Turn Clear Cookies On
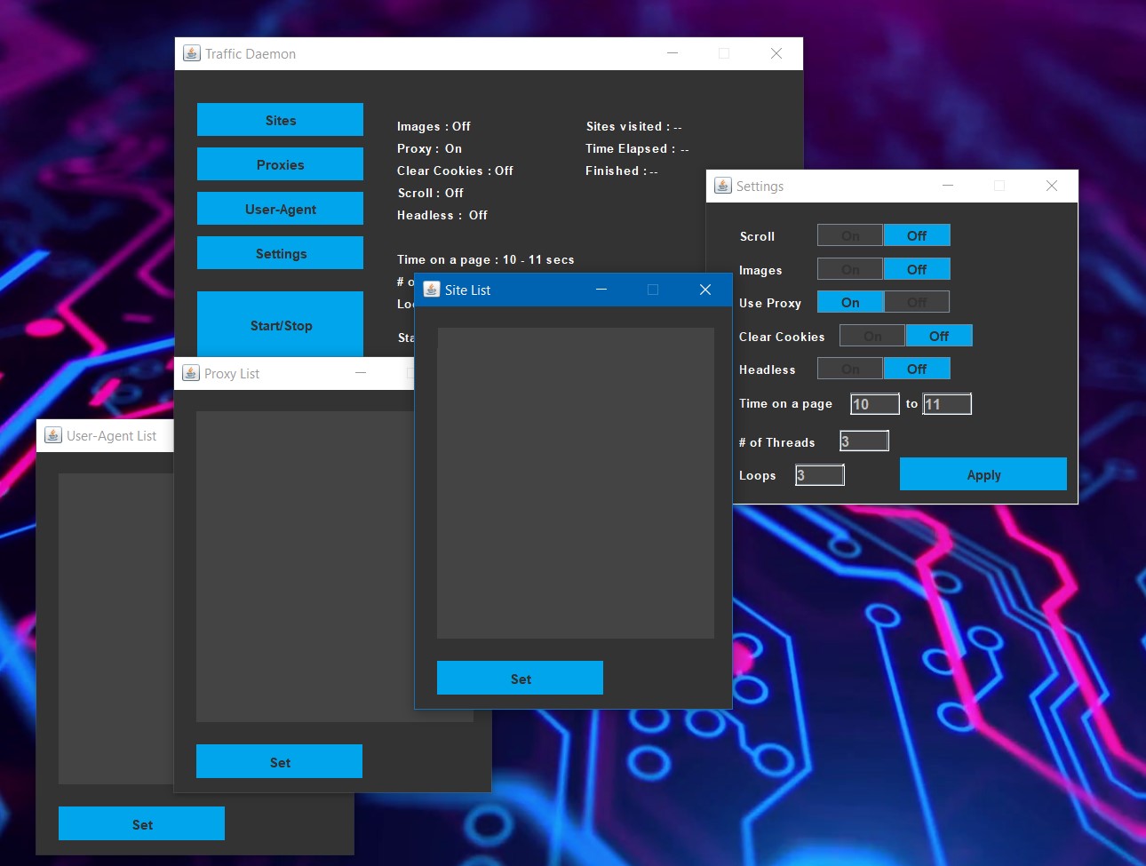The height and width of the screenshot is (866, 1146). click(872, 336)
